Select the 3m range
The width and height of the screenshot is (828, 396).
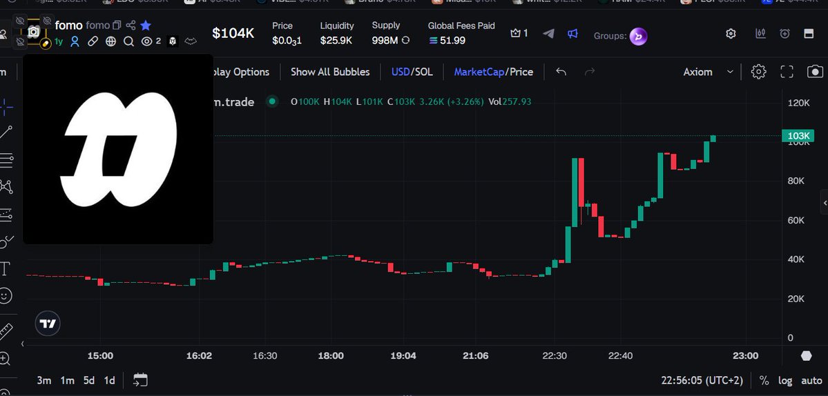[44, 380]
